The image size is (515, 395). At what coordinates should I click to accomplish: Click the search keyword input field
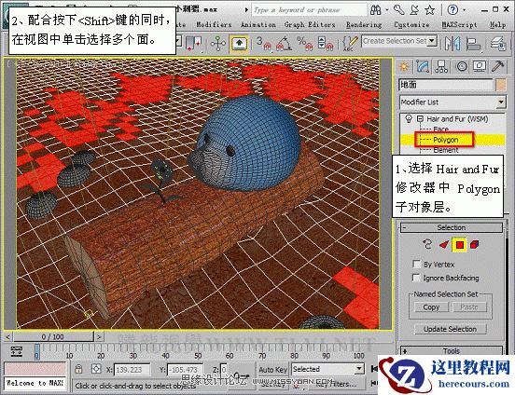point(309,10)
